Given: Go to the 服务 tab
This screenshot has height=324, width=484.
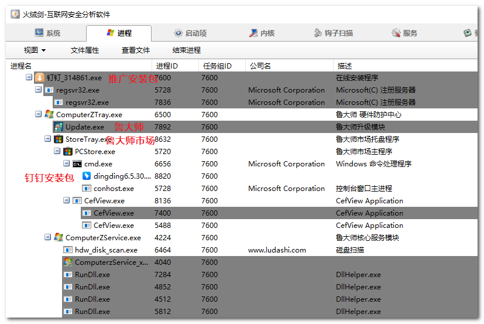Looking at the screenshot, I should click(x=404, y=33).
